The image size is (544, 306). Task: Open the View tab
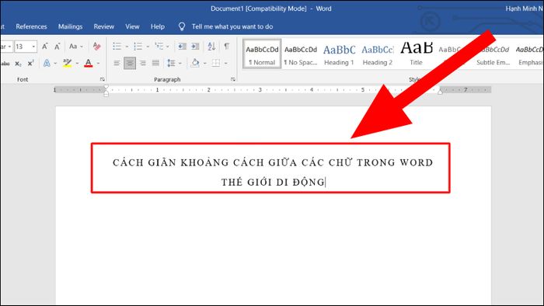pos(132,26)
